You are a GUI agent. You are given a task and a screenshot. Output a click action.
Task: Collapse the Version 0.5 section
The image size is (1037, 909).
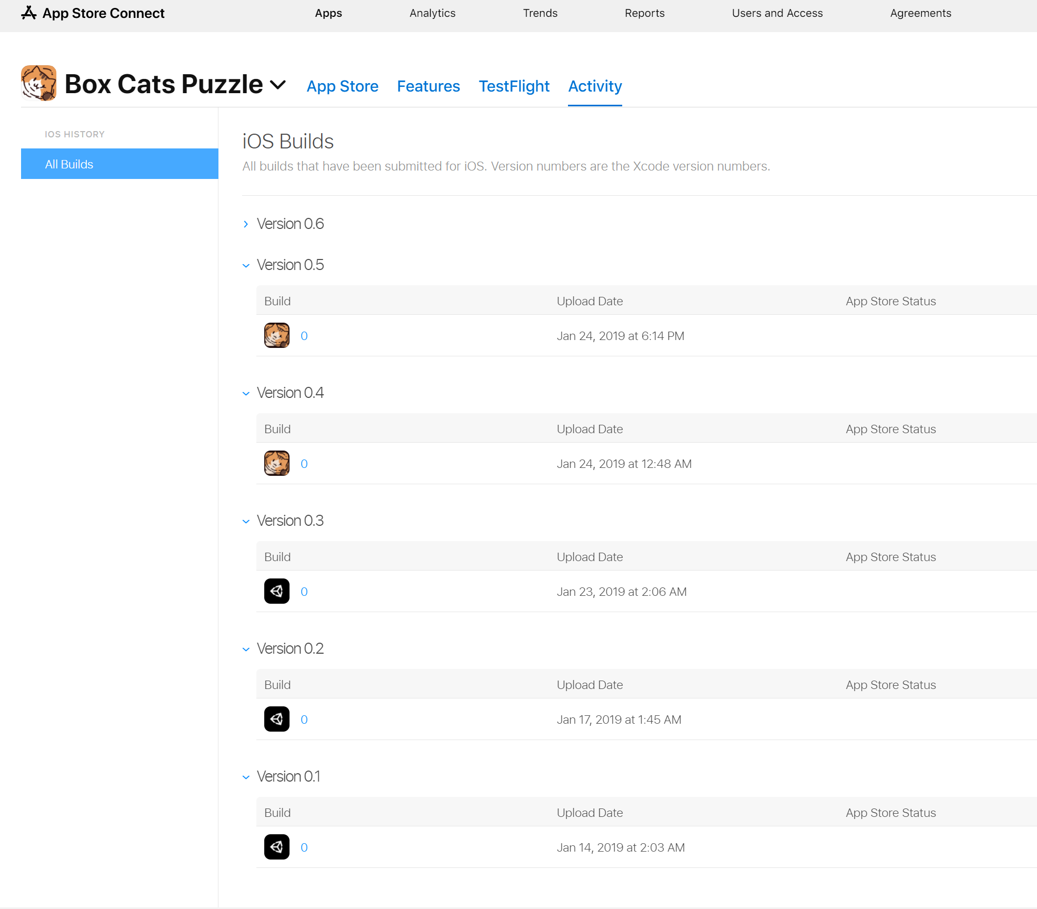click(246, 265)
